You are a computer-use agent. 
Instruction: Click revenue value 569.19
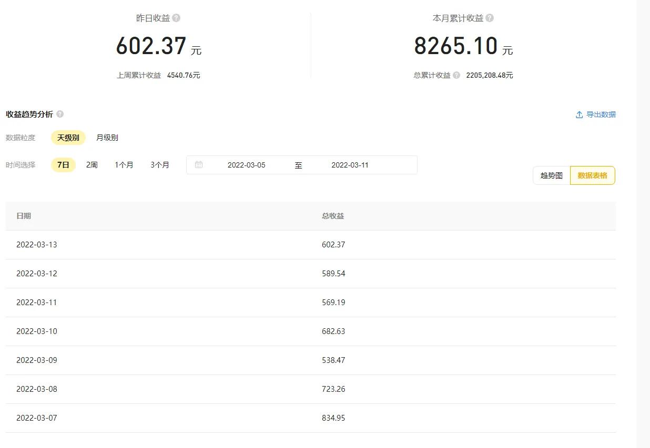[333, 303]
